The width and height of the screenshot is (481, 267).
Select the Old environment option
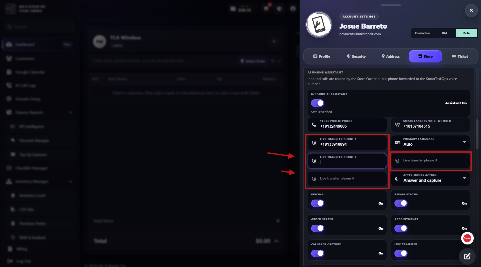[444, 33]
